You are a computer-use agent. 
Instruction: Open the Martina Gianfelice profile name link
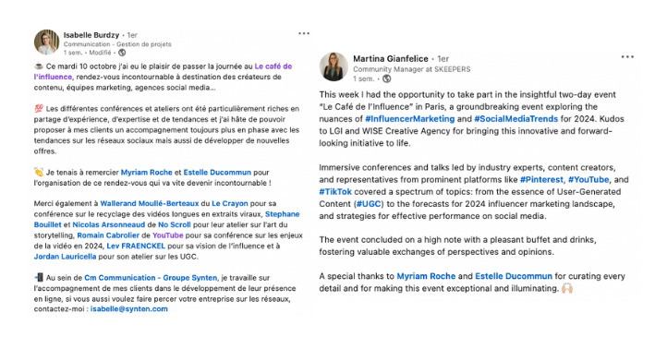click(391, 58)
